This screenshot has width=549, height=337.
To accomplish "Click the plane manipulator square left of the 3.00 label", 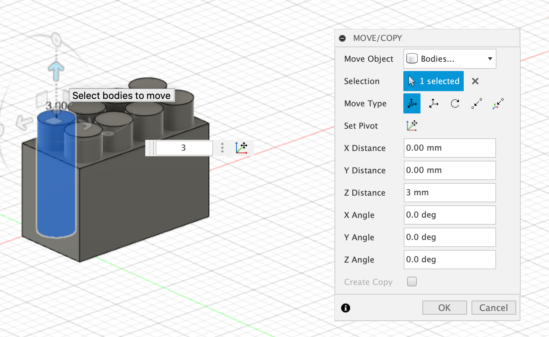I will tap(42, 100).
